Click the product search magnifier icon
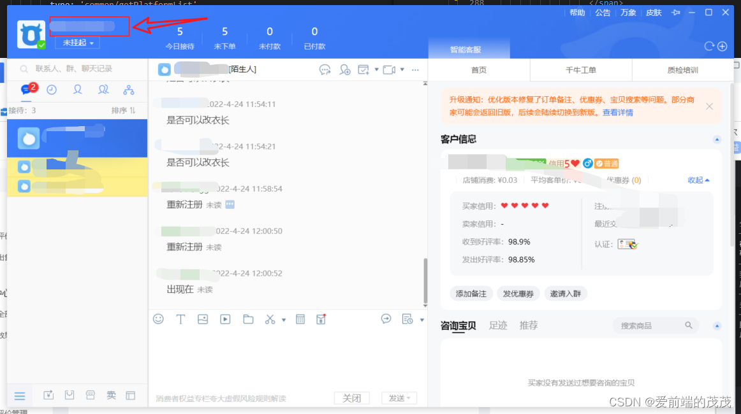 689,325
